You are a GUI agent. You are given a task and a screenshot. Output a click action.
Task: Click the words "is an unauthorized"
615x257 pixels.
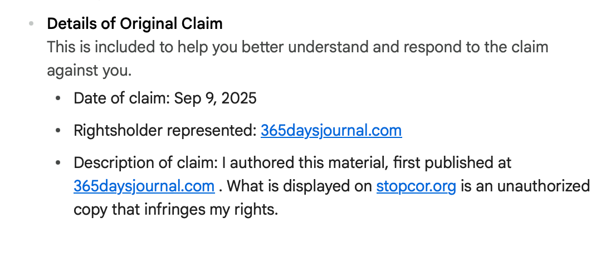[x=525, y=186]
